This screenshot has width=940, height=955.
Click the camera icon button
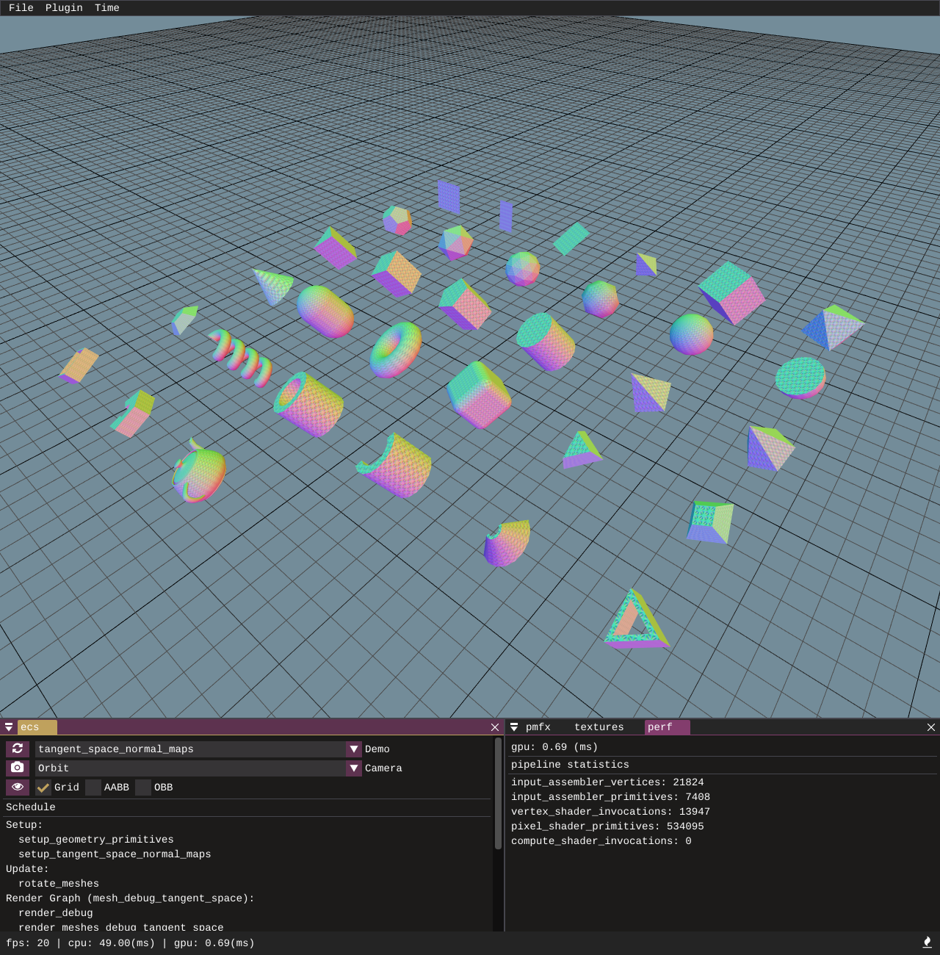tap(18, 768)
